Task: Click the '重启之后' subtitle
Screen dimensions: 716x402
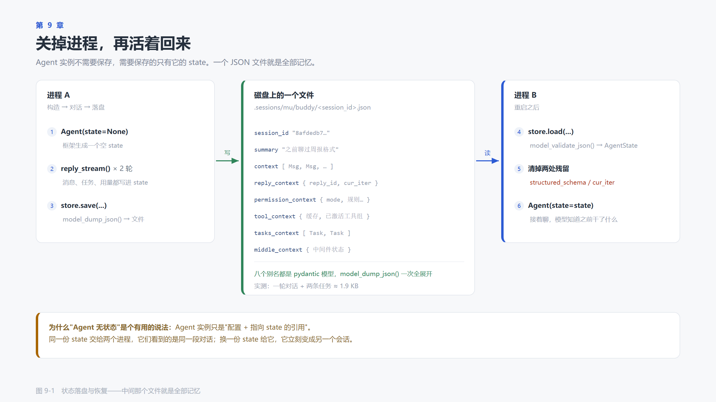Action: [x=527, y=107]
